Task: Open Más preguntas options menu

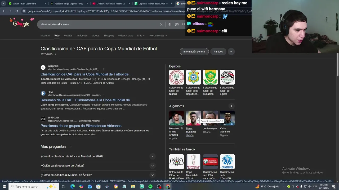Action: (71, 146)
